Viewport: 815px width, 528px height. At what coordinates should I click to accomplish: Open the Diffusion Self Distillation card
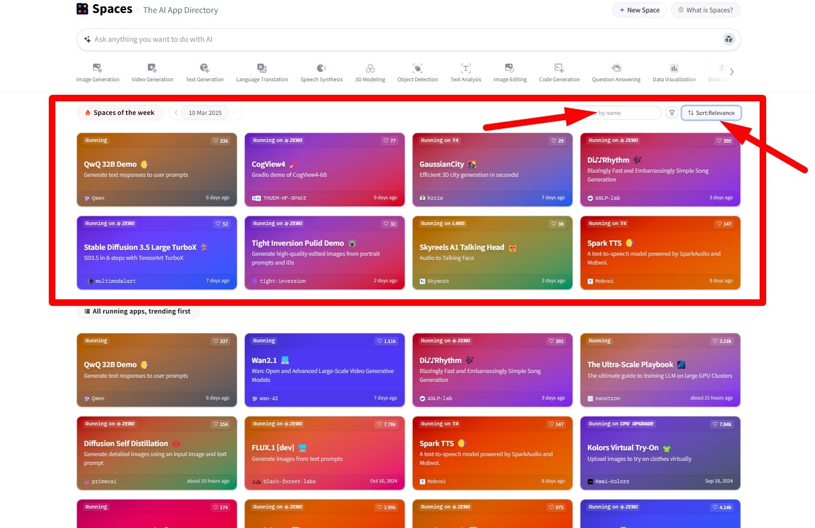pos(157,453)
